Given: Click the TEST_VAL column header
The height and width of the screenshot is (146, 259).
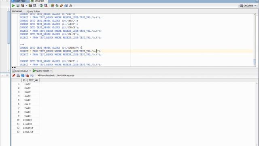Looking at the screenshot, I should pyautogui.click(x=33, y=80).
